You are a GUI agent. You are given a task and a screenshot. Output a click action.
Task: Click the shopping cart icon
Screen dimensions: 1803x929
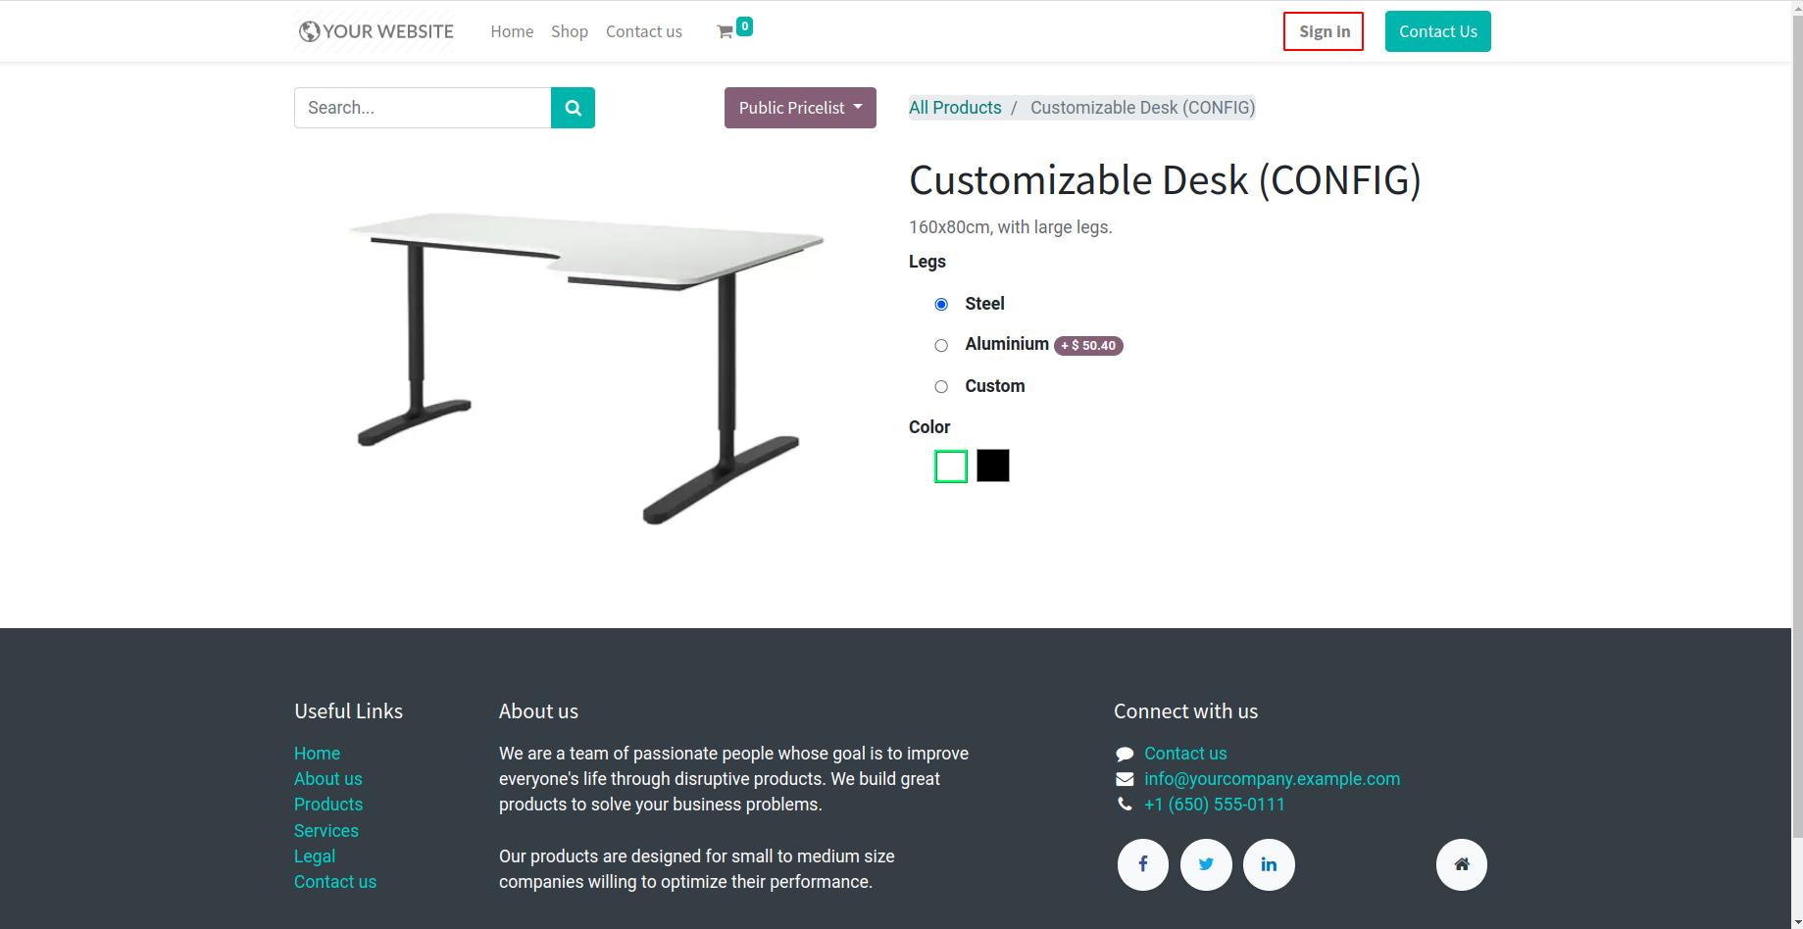(726, 32)
